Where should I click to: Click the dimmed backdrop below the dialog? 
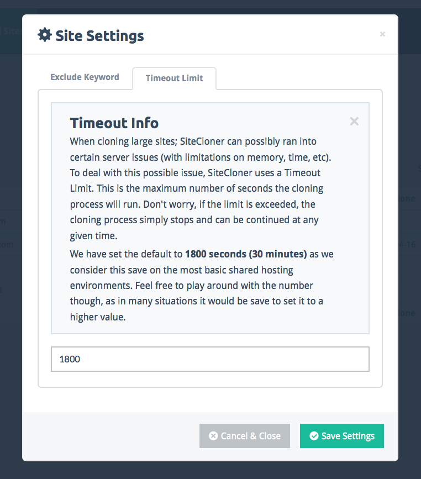click(x=210, y=471)
